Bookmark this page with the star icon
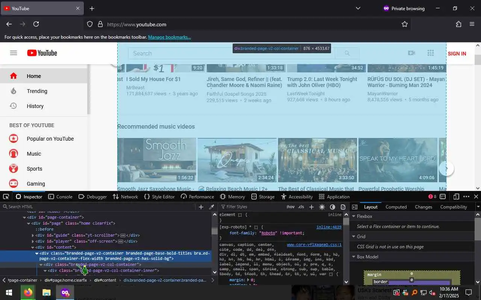 (x=405, y=24)
